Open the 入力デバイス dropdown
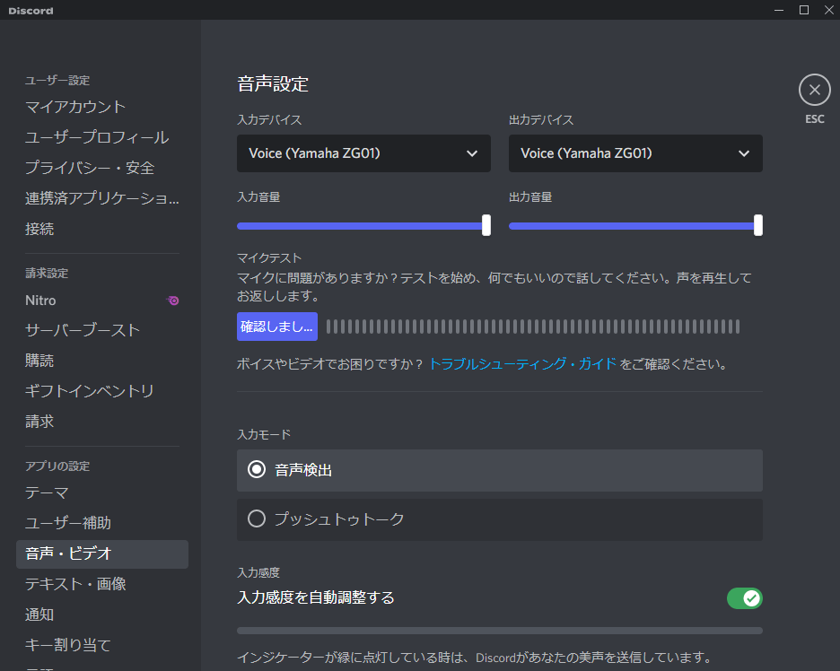 (363, 153)
